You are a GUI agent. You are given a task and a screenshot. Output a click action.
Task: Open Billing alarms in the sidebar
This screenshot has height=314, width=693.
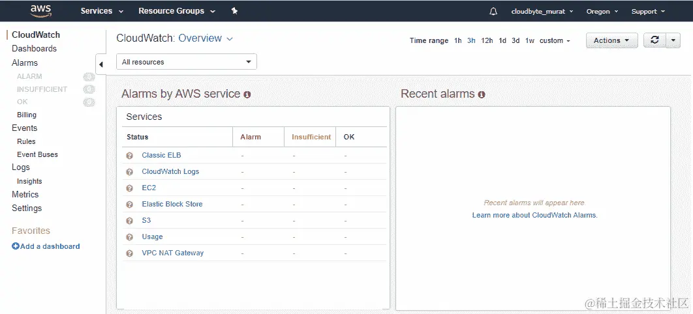27,115
